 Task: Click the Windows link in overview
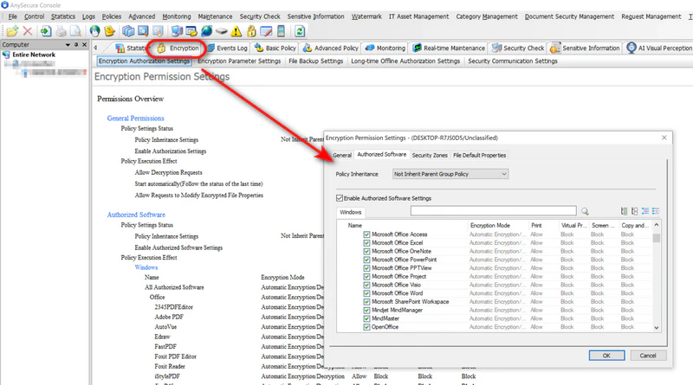point(146,267)
